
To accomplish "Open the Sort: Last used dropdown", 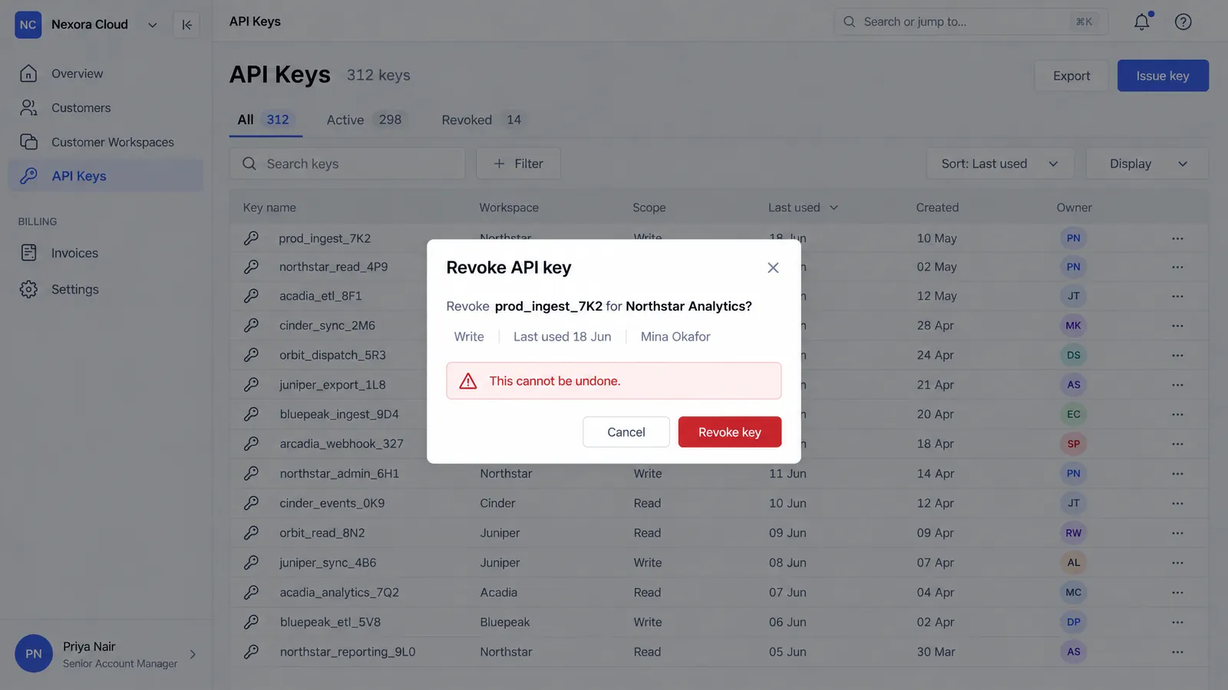I will pyautogui.click(x=1000, y=163).
